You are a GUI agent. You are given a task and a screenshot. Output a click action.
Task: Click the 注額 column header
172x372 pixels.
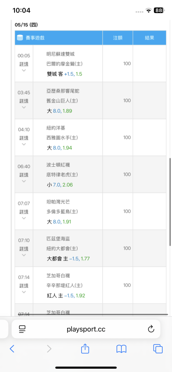tap(118, 38)
